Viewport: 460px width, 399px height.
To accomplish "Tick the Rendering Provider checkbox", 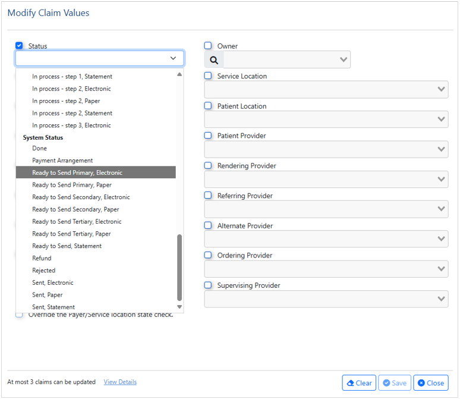I will click(208, 165).
